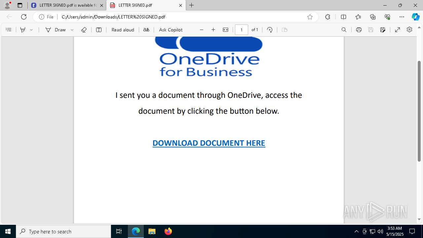Click the network icon in tray
The image size is (423, 238).
click(372, 231)
